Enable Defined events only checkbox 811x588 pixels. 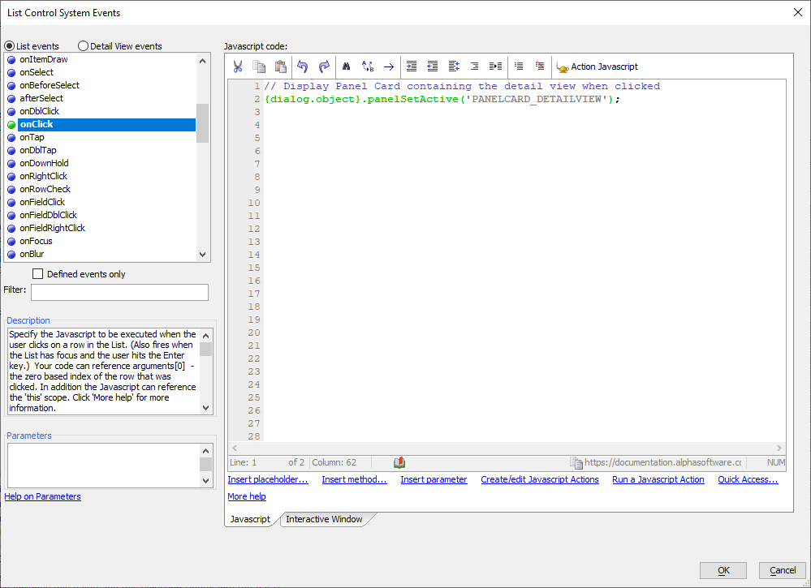[38, 274]
